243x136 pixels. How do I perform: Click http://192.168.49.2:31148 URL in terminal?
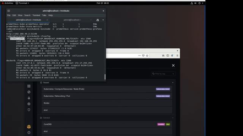[22, 34]
